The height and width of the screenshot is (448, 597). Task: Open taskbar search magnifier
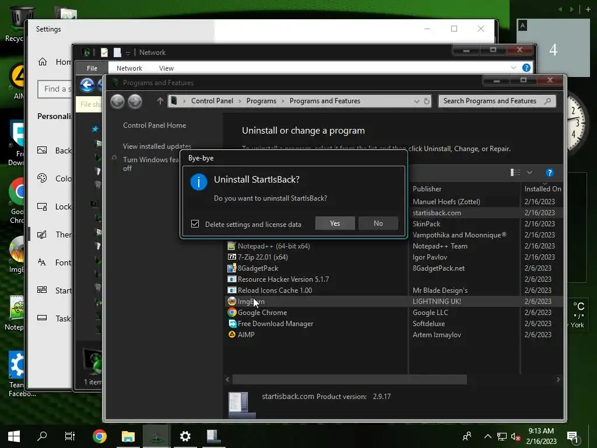pos(42,436)
